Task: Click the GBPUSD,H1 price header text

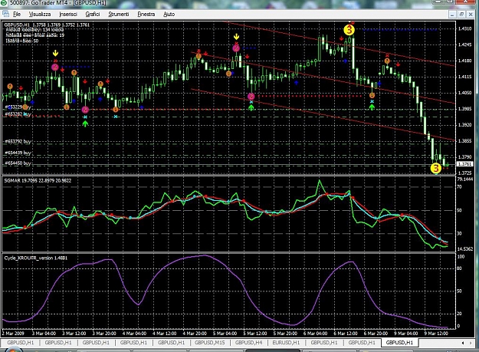Action: pyautogui.click(x=47, y=25)
